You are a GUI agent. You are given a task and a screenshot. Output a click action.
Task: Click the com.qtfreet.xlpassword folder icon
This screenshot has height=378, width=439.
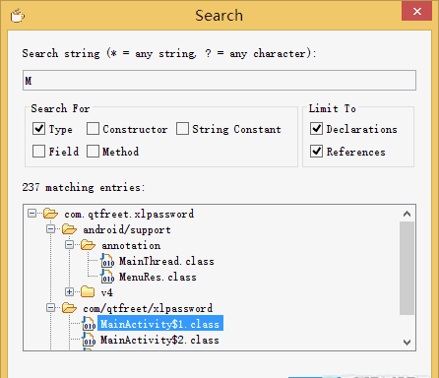[50, 214]
